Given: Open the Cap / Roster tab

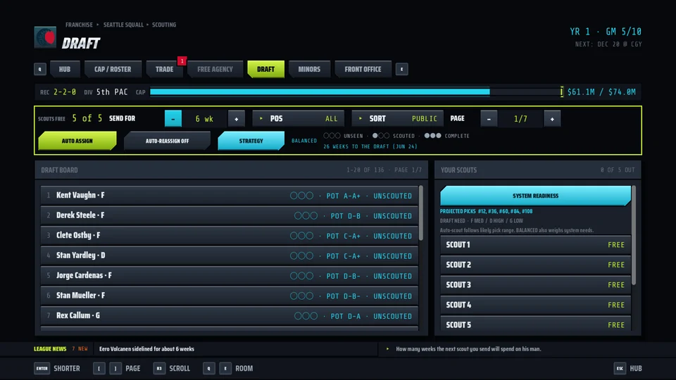Looking at the screenshot, I should [x=113, y=69].
